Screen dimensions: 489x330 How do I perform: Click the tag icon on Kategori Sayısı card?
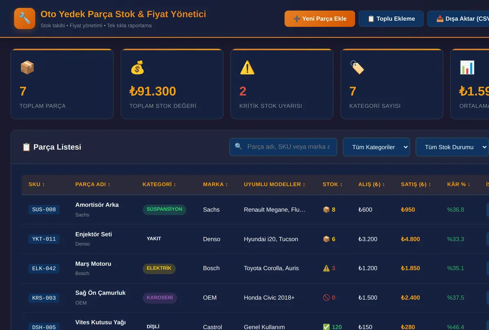(x=357, y=67)
